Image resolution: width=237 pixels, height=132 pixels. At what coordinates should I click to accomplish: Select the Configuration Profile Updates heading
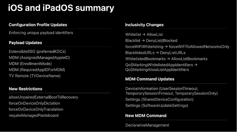tap(38, 25)
